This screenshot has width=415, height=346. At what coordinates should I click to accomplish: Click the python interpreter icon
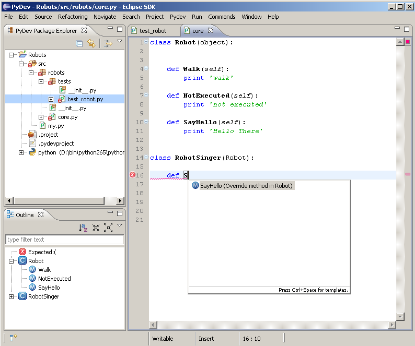click(x=32, y=152)
